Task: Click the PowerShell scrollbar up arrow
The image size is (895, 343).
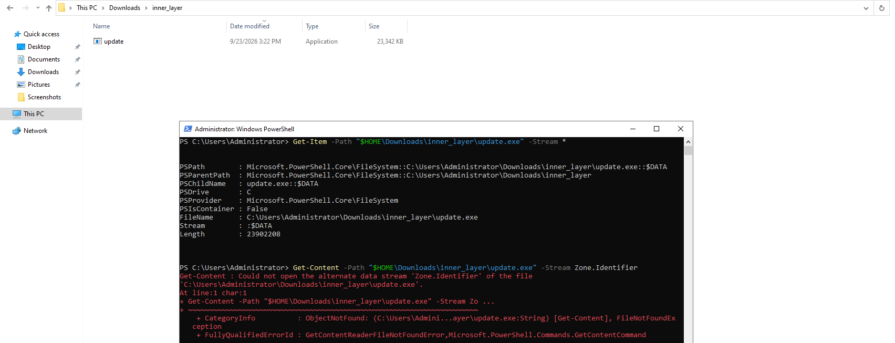Action: click(688, 142)
